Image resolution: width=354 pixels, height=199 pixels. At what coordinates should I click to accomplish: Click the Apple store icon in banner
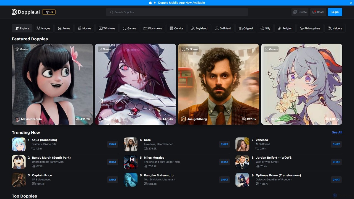(150, 3)
